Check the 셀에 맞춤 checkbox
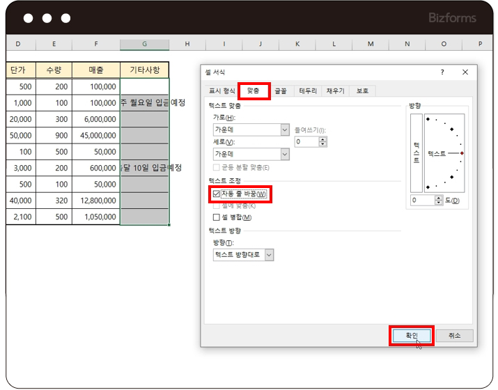This screenshot has height=390, width=498. pyautogui.click(x=217, y=205)
